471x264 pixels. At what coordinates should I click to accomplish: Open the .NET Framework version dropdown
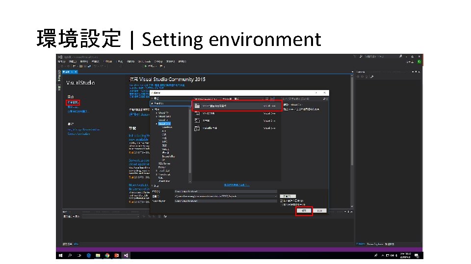pyautogui.click(x=207, y=99)
